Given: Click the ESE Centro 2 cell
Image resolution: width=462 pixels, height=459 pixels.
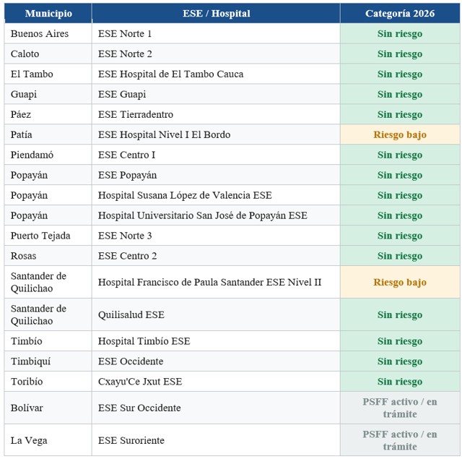Looking at the screenshot, I should (x=216, y=256).
